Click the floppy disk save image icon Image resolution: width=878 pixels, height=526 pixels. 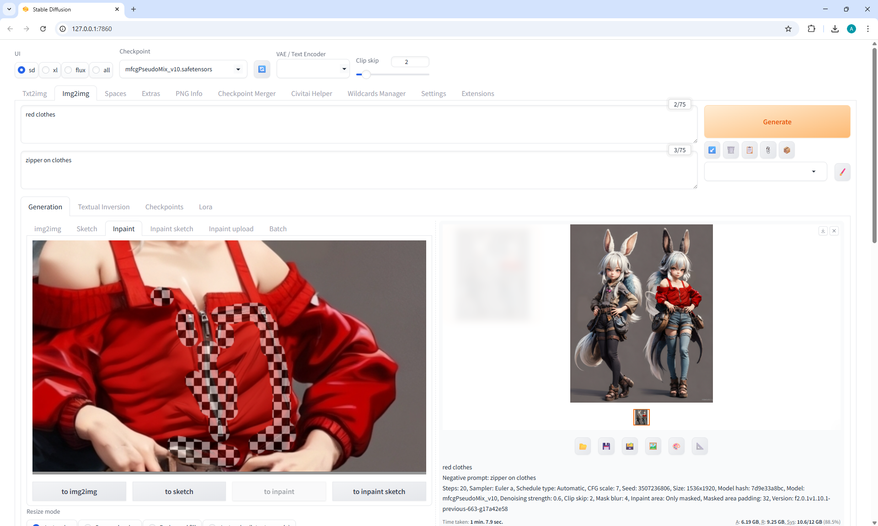tap(606, 446)
